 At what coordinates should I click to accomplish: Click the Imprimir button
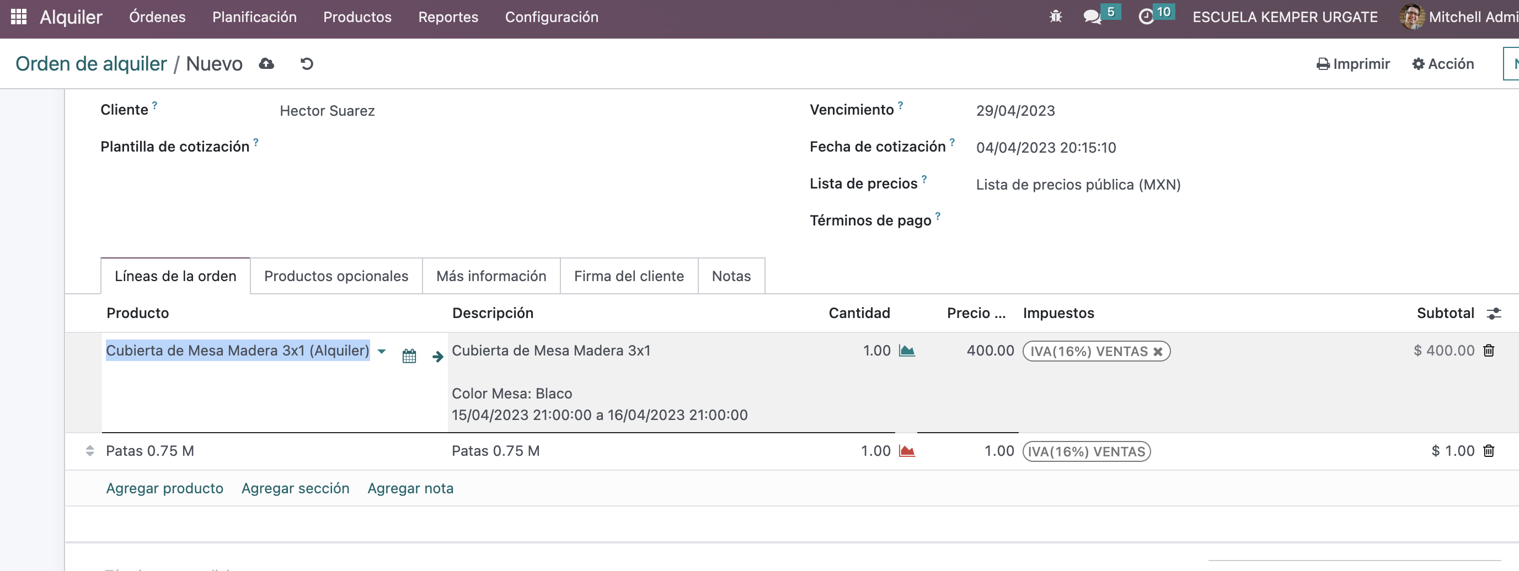pos(1354,63)
